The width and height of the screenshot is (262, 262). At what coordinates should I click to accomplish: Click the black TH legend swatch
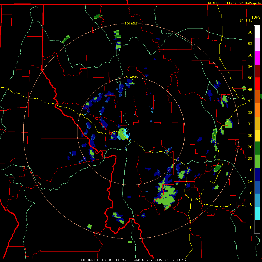tap(257, 226)
